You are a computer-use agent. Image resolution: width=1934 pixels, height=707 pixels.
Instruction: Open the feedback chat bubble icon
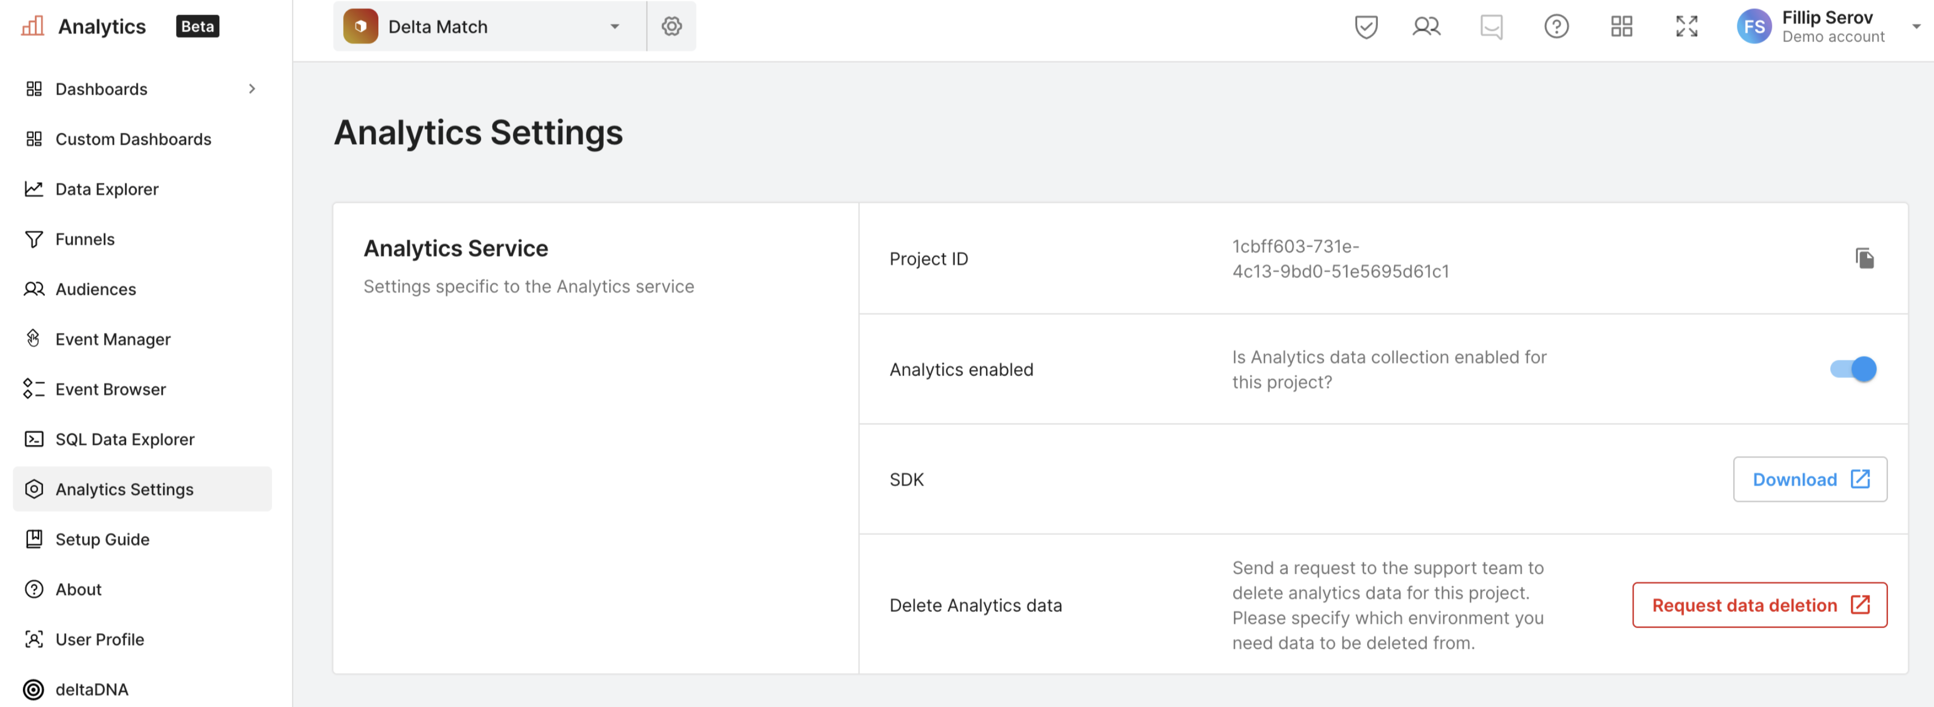coord(1491,27)
